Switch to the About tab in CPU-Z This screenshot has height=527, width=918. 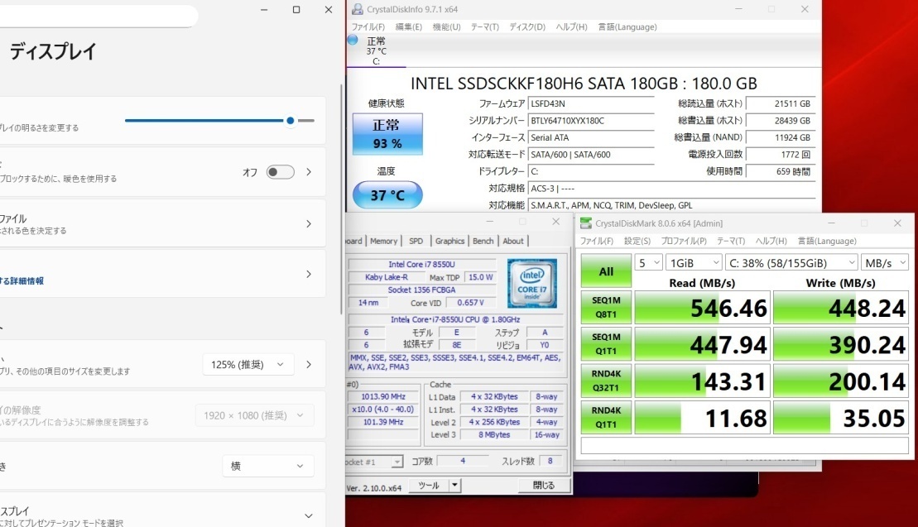[x=513, y=241]
